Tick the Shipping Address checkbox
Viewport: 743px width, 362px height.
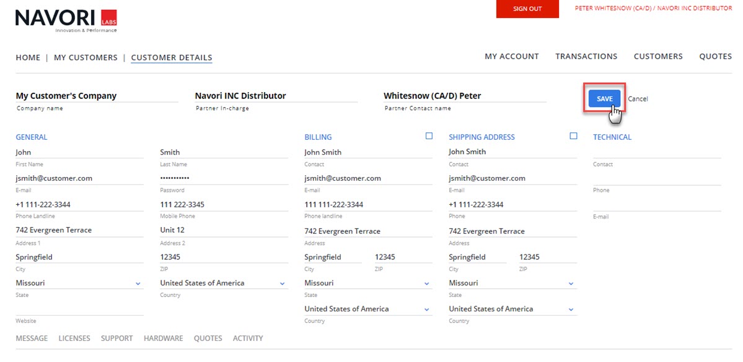(573, 136)
